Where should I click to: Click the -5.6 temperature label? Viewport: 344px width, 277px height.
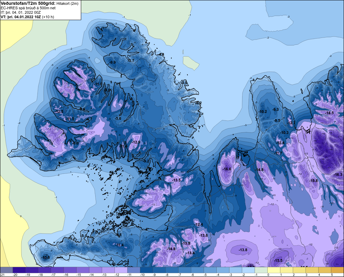pos(118,118)
